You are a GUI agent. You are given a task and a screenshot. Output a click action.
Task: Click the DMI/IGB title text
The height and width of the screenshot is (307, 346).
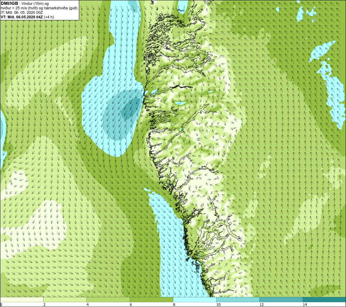pyautogui.click(x=9, y=3)
